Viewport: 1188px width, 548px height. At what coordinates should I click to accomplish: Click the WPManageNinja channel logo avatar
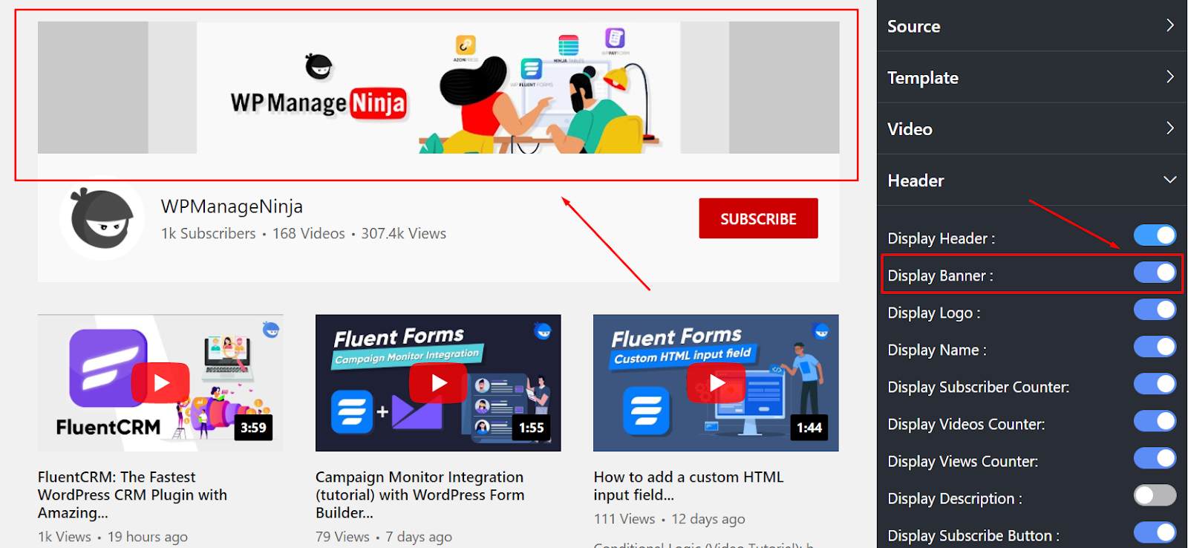[x=102, y=218]
